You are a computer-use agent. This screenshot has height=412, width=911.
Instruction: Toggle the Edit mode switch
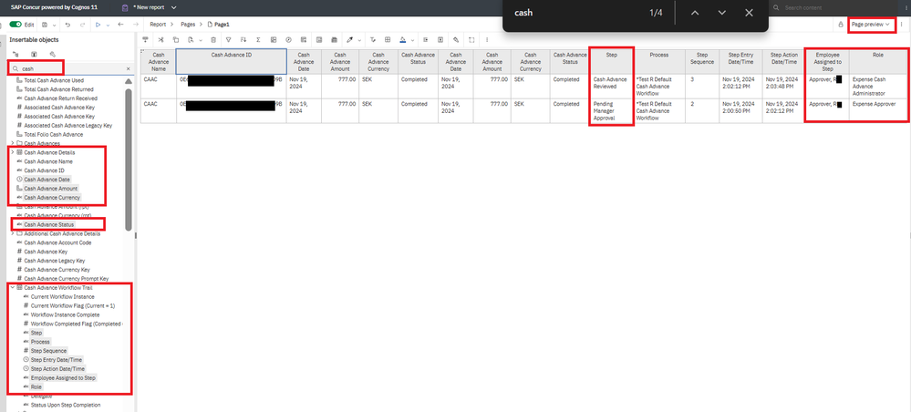tap(15, 24)
